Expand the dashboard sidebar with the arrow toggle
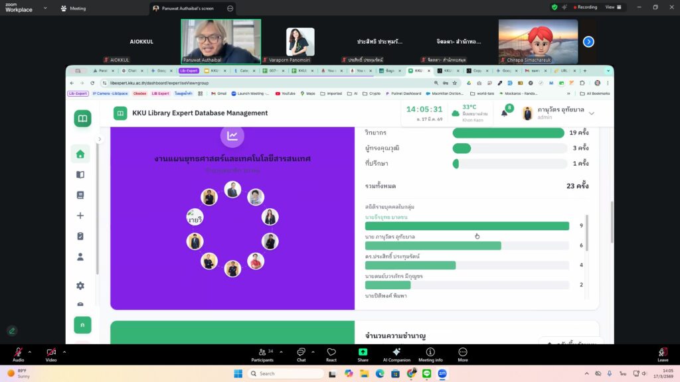The height and width of the screenshot is (382, 680). [x=100, y=139]
